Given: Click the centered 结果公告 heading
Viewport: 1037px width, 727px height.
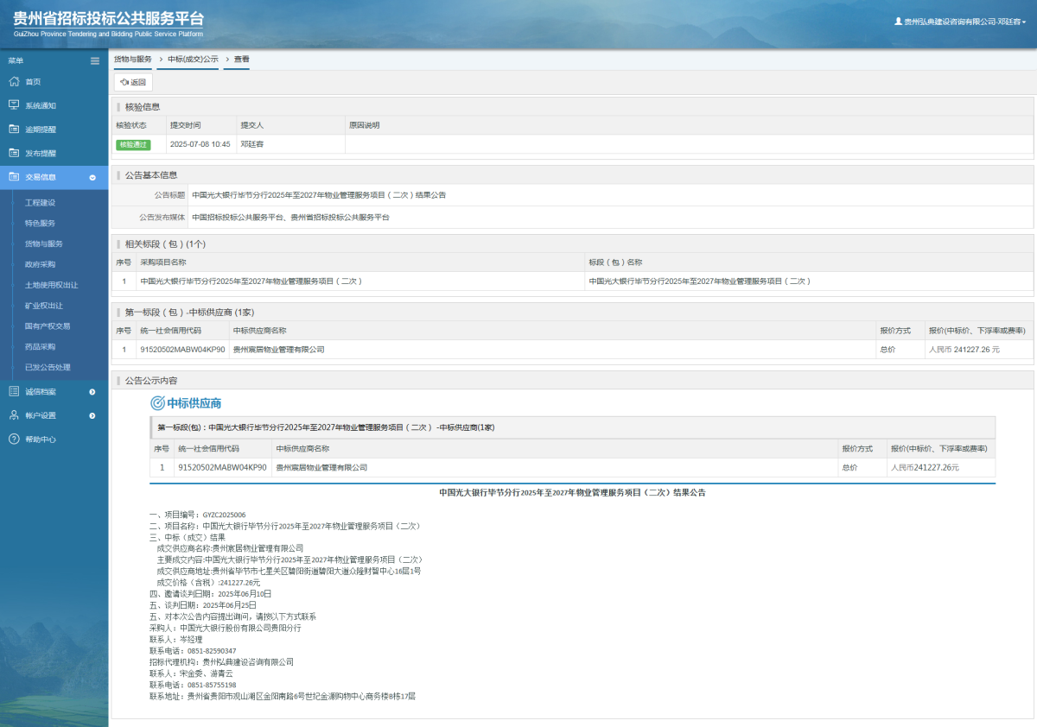Looking at the screenshot, I should tap(572, 492).
